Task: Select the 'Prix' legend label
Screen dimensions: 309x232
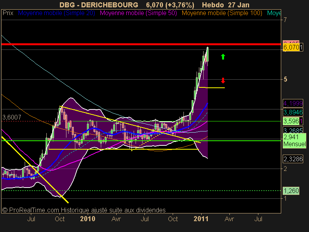Action: coord(8,13)
